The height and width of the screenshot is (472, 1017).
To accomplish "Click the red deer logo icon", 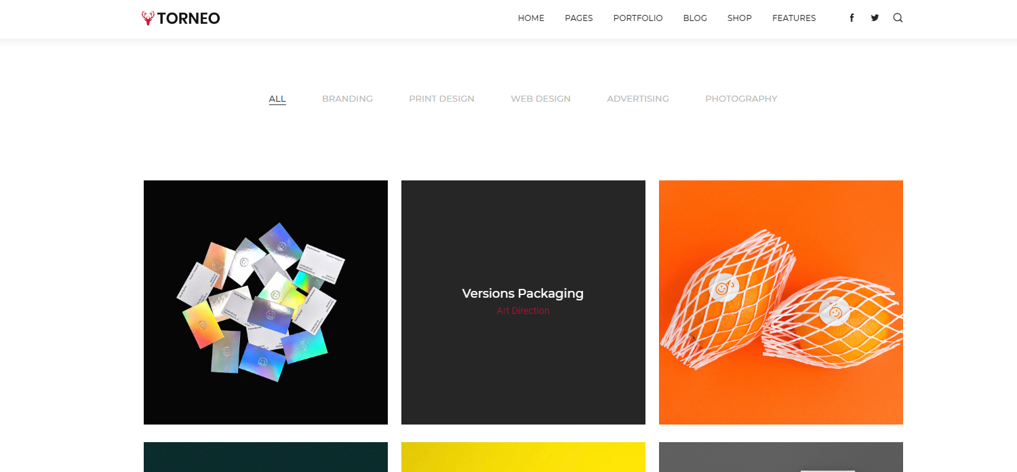I will coord(148,18).
